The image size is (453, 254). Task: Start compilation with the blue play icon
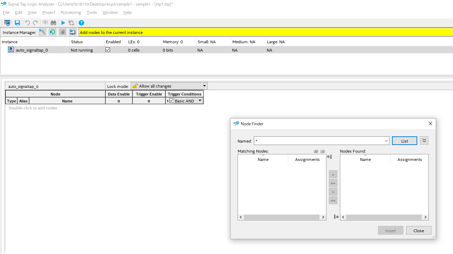[x=63, y=23]
